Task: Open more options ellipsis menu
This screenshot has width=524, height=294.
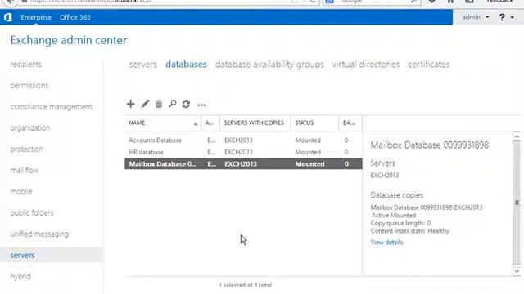Action: 201,105
